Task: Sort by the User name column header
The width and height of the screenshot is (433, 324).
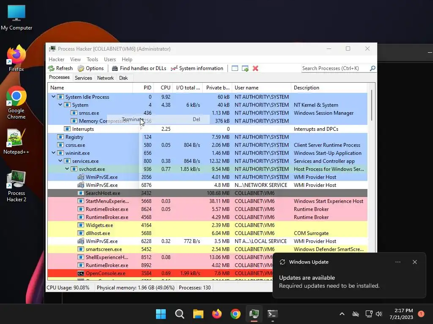Action: (x=261, y=88)
